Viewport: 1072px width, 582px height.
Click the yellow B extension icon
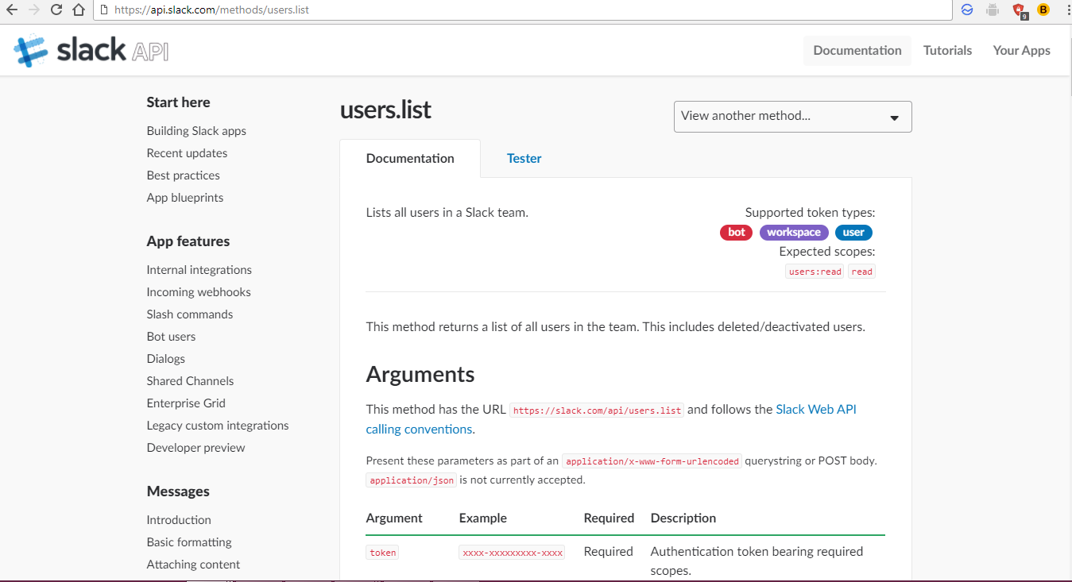[x=1043, y=10]
